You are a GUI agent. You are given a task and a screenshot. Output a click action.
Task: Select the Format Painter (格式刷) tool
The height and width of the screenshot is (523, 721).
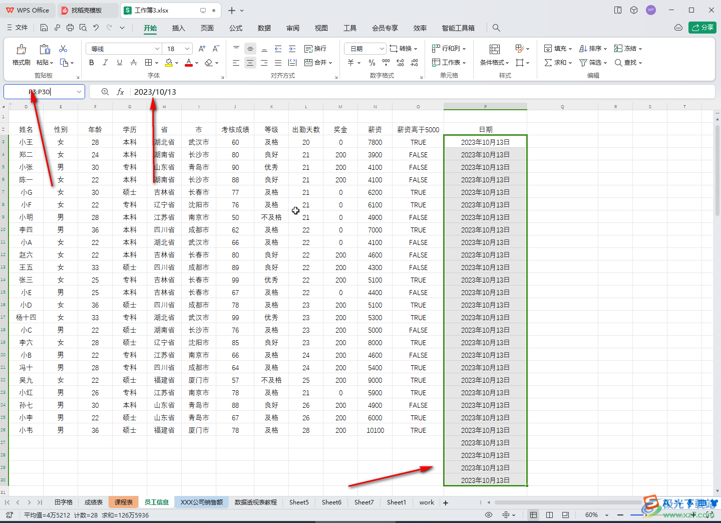pos(21,55)
